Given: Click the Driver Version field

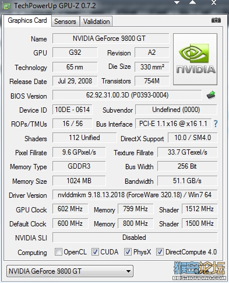Looking at the screenshot, I should point(135,195).
